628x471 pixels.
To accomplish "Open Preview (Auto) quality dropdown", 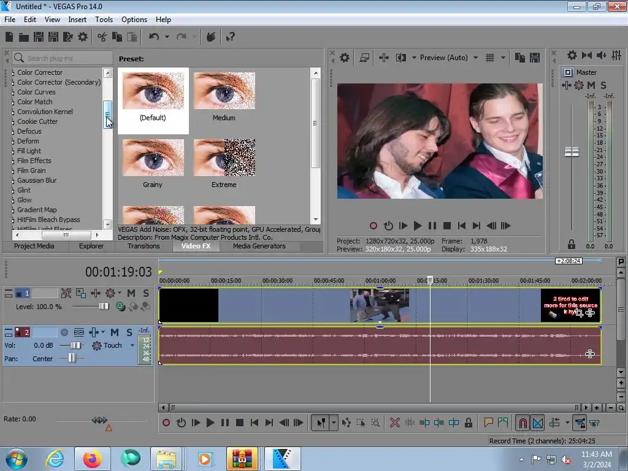I will [475, 58].
